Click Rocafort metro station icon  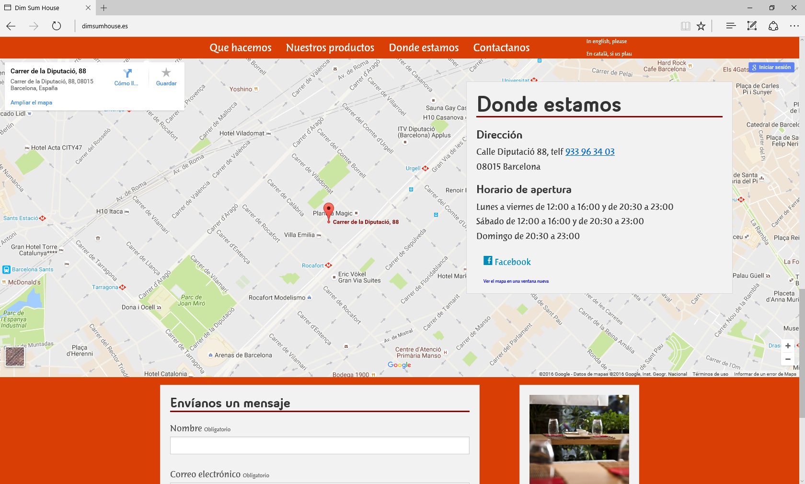click(x=329, y=265)
